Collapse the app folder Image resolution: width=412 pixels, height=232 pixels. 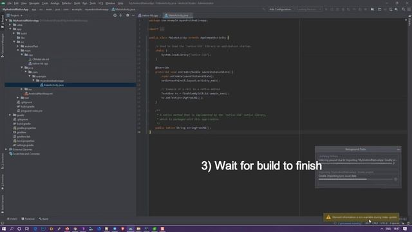(x=10, y=29)
